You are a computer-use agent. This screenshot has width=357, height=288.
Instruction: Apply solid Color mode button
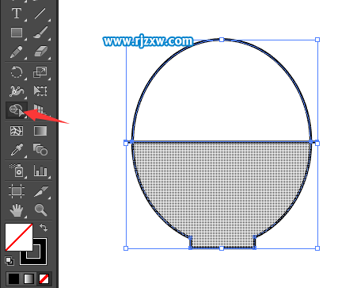coord(13,278)
